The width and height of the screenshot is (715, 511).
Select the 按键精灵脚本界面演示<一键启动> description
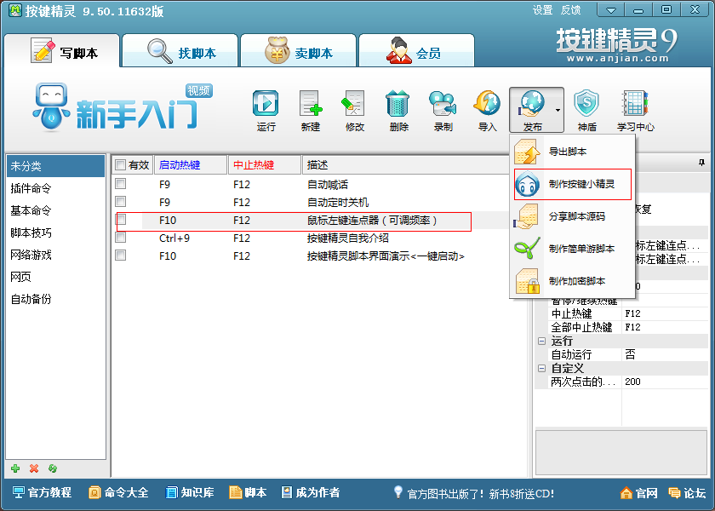pos(386,256)
